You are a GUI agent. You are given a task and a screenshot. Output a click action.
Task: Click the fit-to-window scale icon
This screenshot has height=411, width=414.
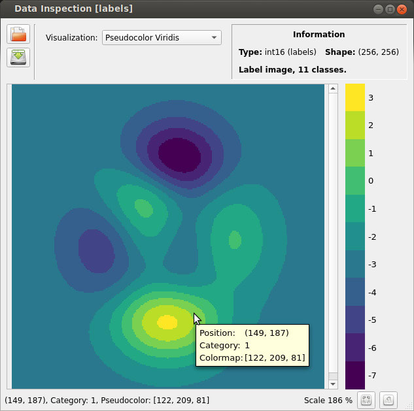tap(366, 400)
